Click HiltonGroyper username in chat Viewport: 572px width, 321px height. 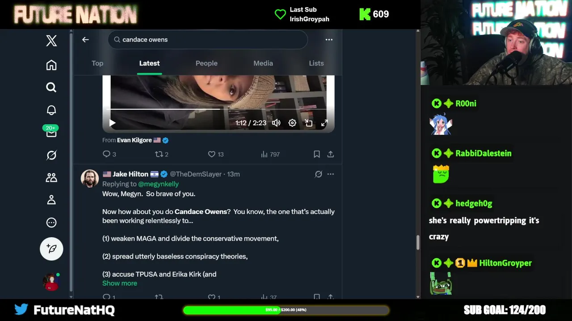click(x=505, y=263)
